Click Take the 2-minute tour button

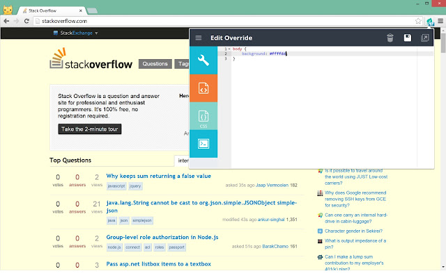click(90, 129)
